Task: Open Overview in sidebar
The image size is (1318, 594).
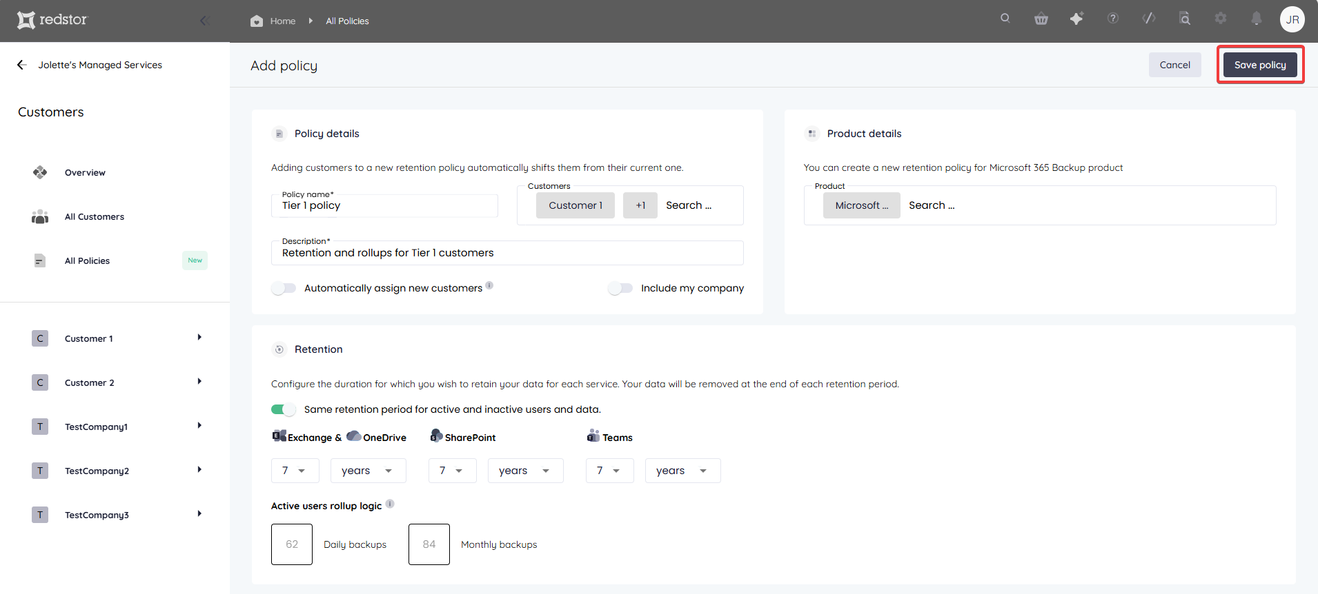Action: [x=85, y=173]
